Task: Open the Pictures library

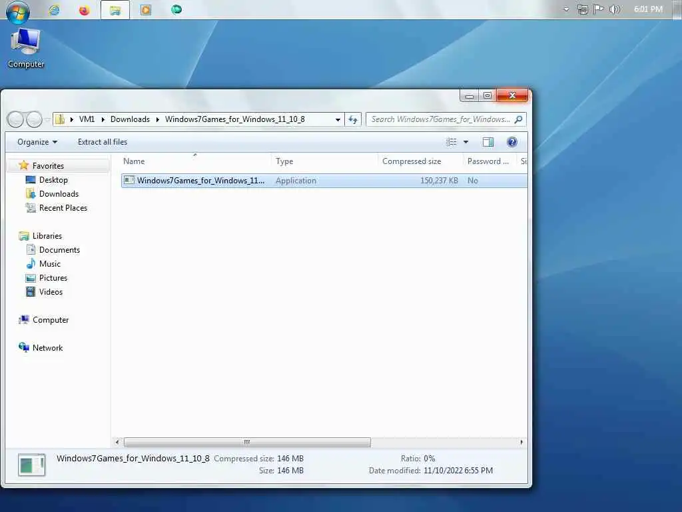Action: coord(53,278)
